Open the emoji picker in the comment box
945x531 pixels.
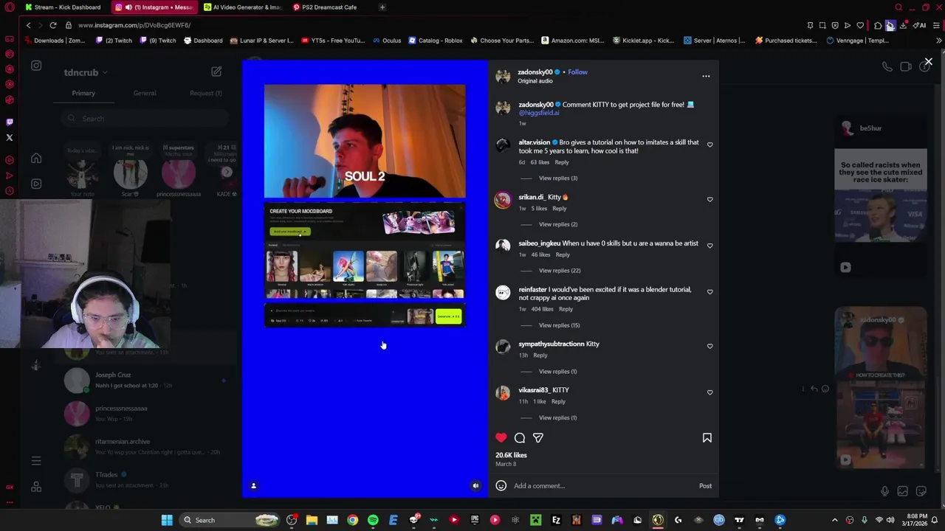(x=501, y=485)
